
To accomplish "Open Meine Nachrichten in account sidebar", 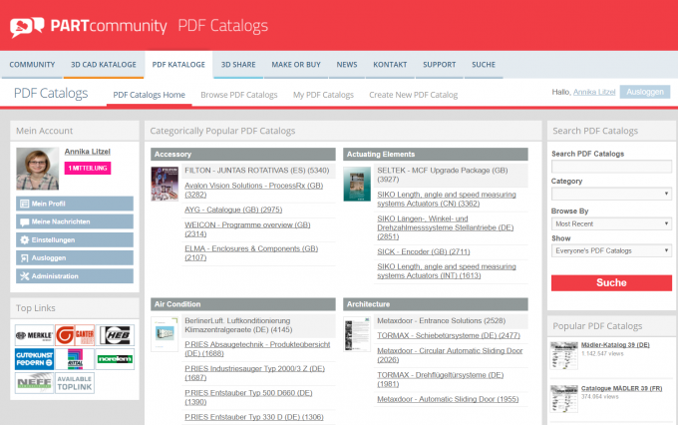I will point(75,221).
